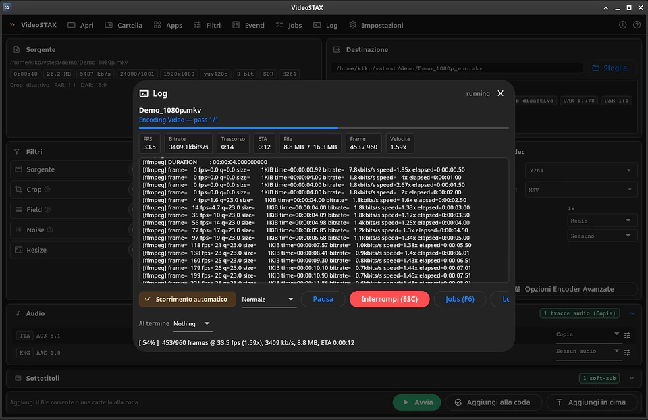Screen dimensions: 648x420
Task: Click the Sorgente filter film icon
Action: click(x=19, y=169)
